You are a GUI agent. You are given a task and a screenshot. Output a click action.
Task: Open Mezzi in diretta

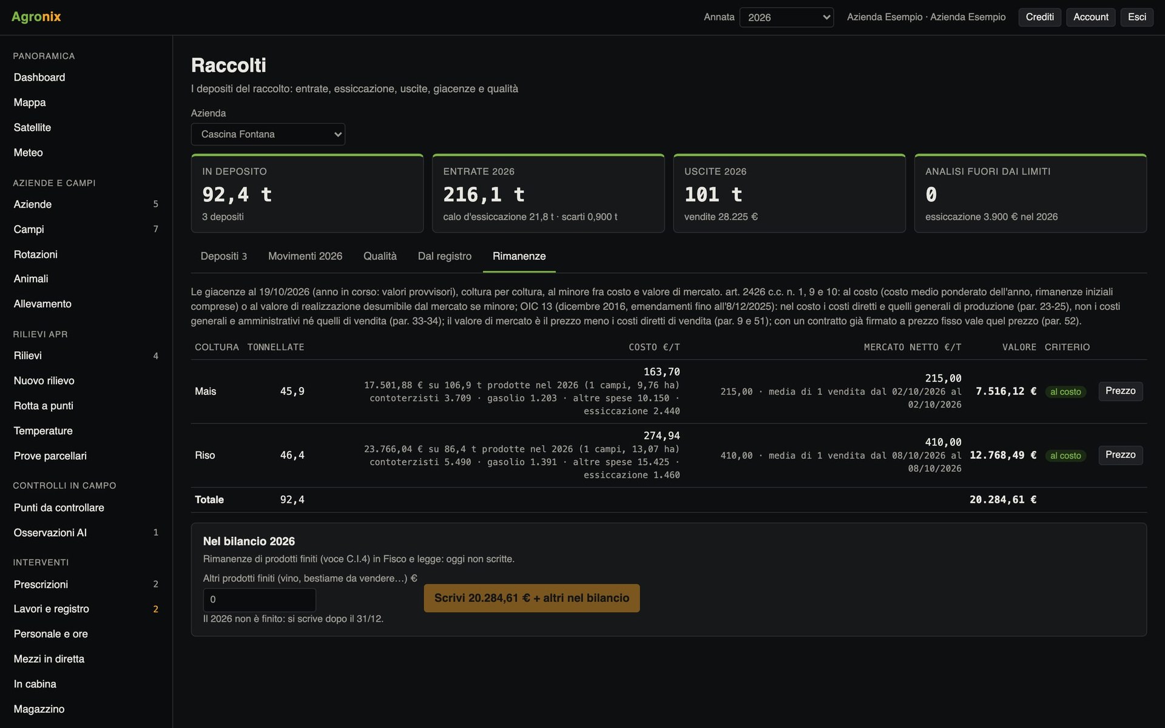86,659
